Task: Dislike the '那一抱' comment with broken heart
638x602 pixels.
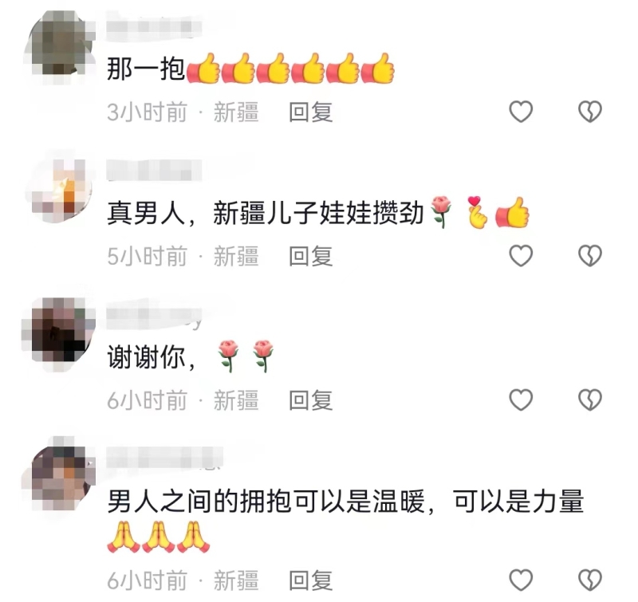Action: [590, 112]
